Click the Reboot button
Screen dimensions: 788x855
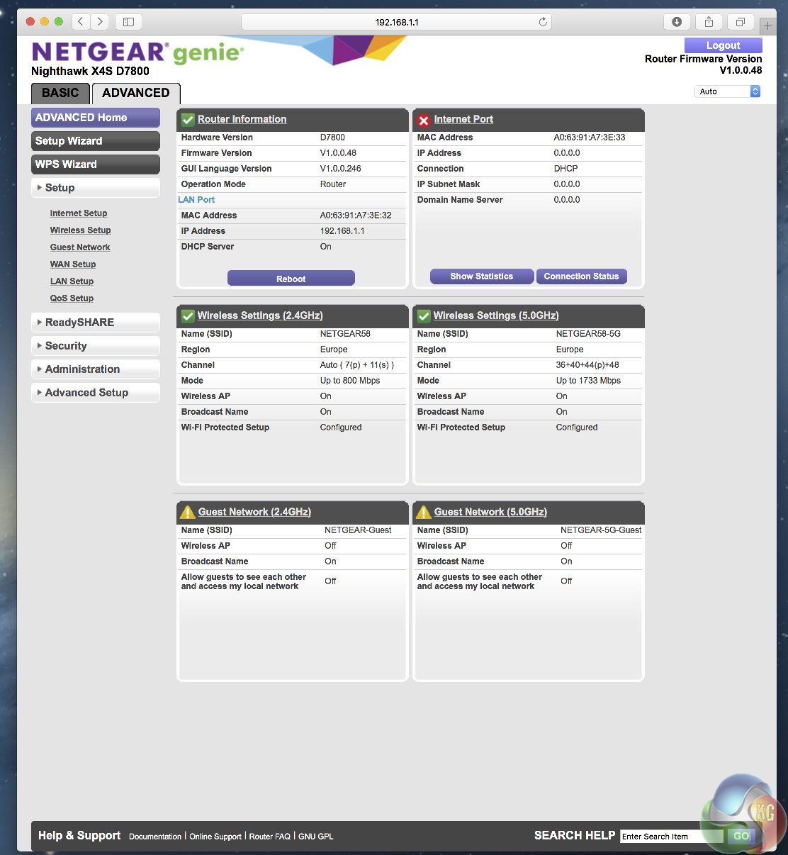coord(291,279)
